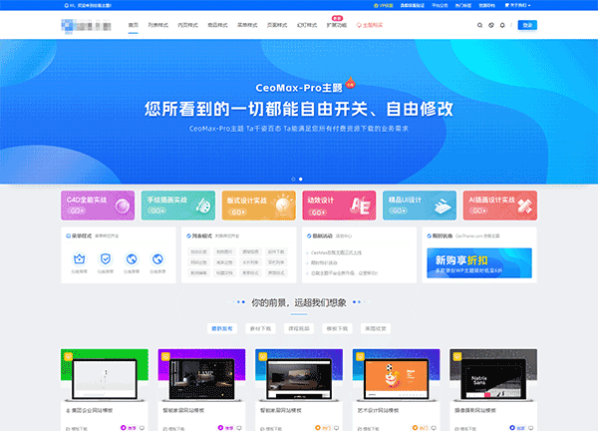Switch to the 最新发布 tab
598x431 pixels.
[222, 328]
